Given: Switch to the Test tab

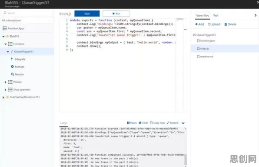Looking at the screenshot, I should (x=216, y=15).
